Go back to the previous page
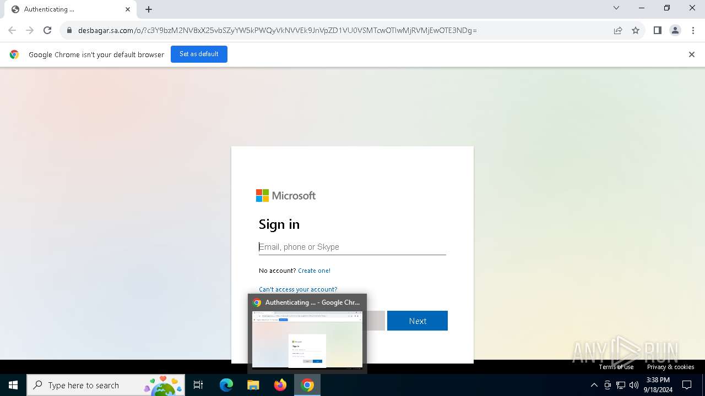Viewport: 705px width, 396px height. 12,30
